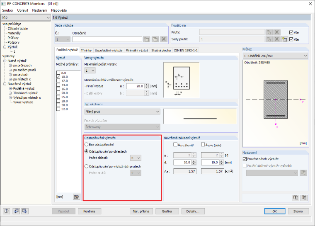This screenshot has width=315, height=226.
Task: Increase the První vrstva spacing stepper
Action: (x=147, y=85)
